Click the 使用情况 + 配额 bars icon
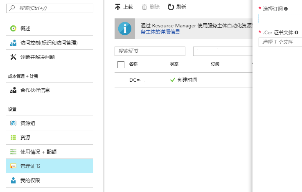Screen dimensions: 302x192 pyautogui.click(x=13, y=152)
